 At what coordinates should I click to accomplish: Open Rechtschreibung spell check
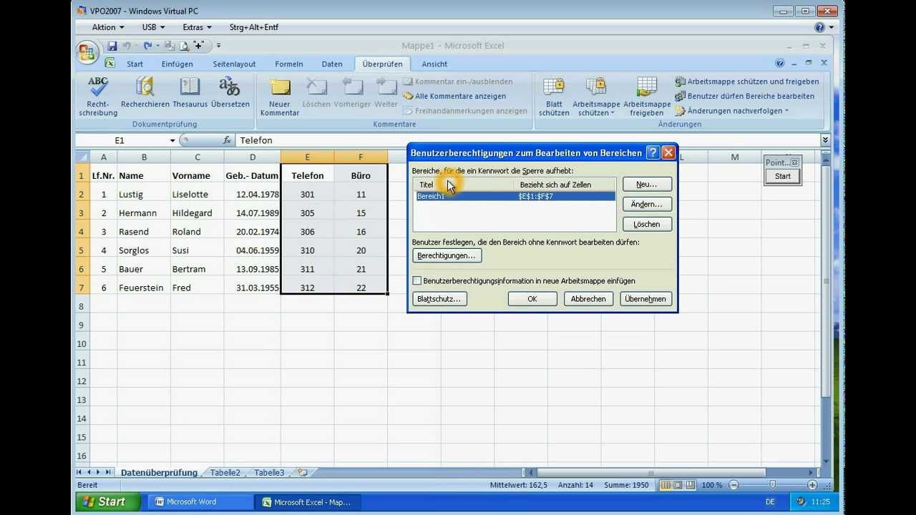click(98, 97)
